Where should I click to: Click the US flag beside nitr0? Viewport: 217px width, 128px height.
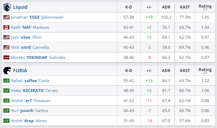(x=6, y=47)
